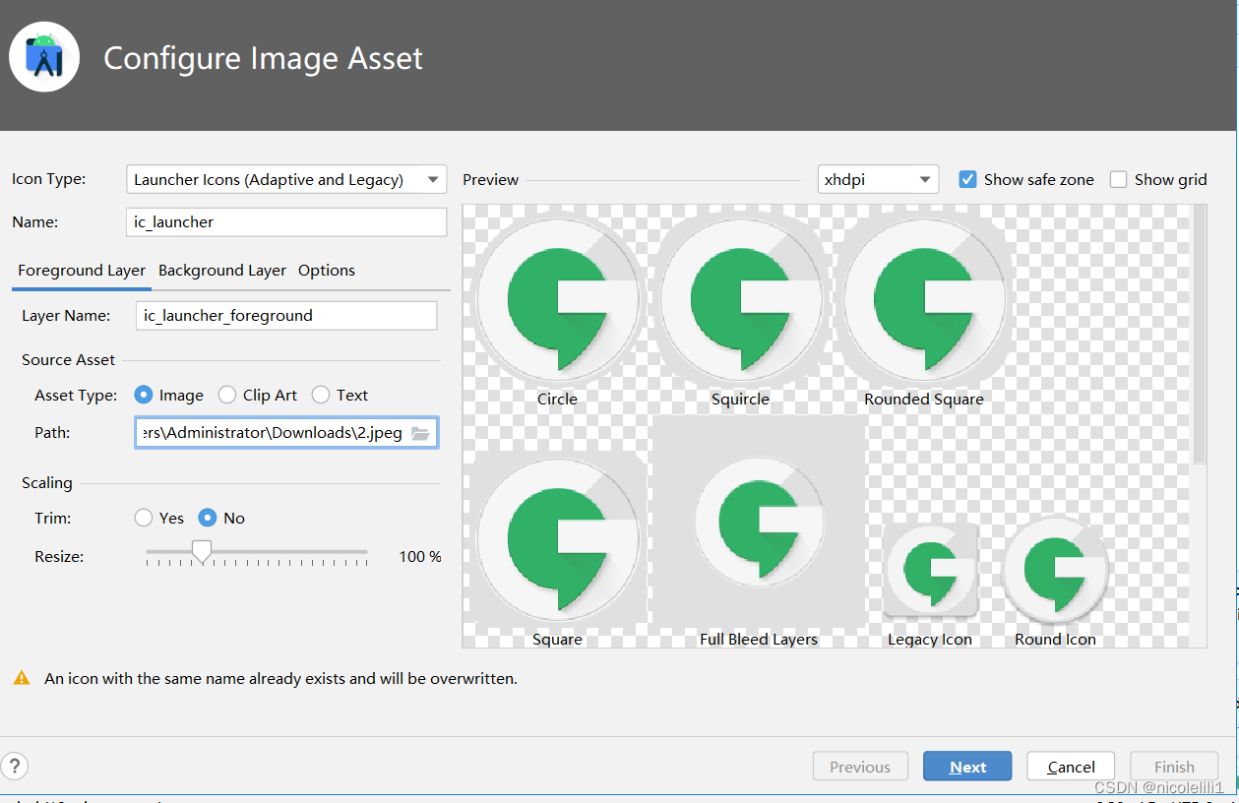This screenshot has width=1239, height=803.
Task: Disable the Show safe zone checkbox
Action: (967, 179)
